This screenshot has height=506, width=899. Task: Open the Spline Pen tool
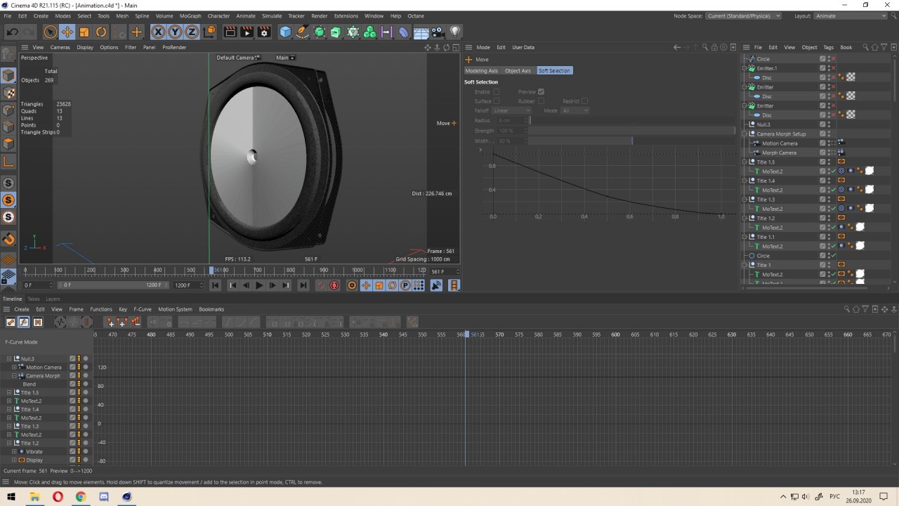click(302, 32)
